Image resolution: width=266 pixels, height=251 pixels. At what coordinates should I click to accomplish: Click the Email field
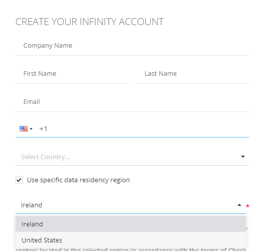click(132, 102)
